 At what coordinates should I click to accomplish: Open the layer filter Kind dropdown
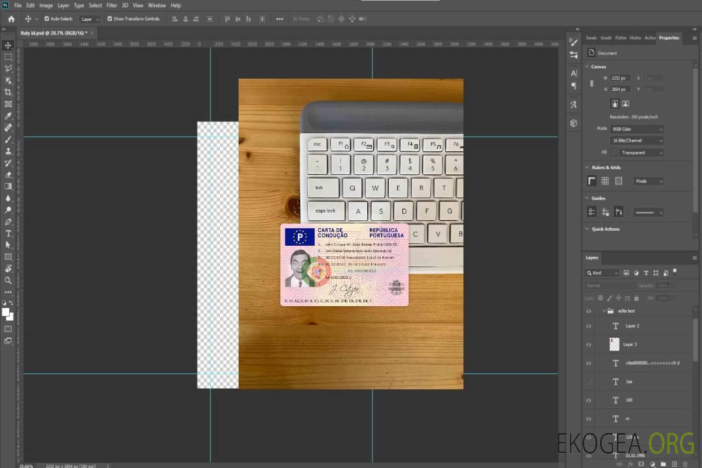point(602,273)
